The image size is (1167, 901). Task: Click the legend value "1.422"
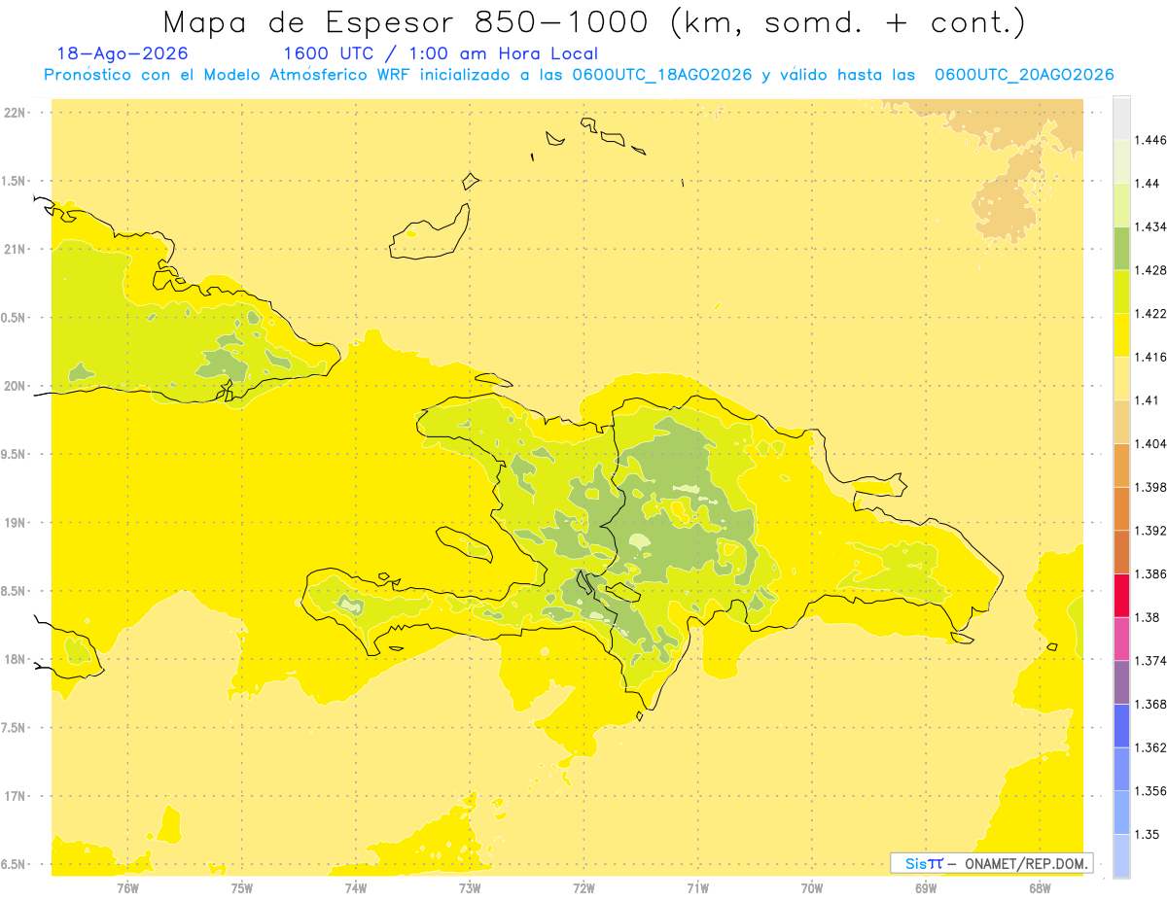[1150, 314]
